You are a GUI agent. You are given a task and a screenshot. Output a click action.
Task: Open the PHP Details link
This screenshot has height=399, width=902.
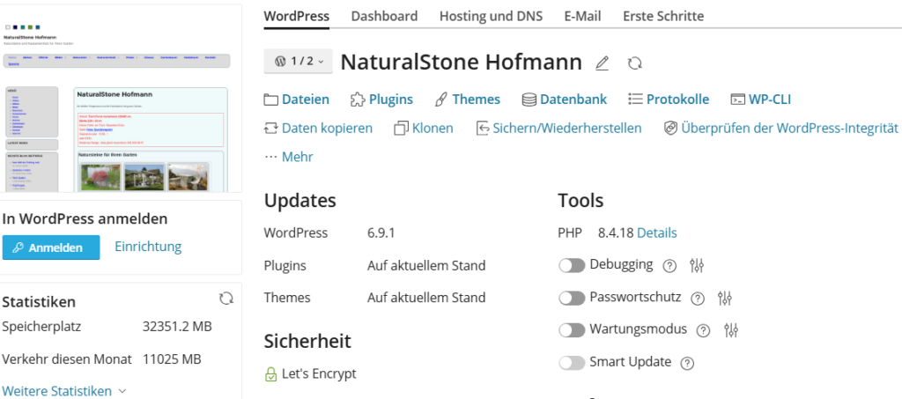click(657, 233)
